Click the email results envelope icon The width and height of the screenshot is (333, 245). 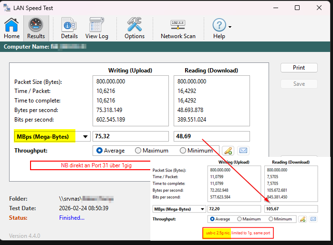click(243, 151)
